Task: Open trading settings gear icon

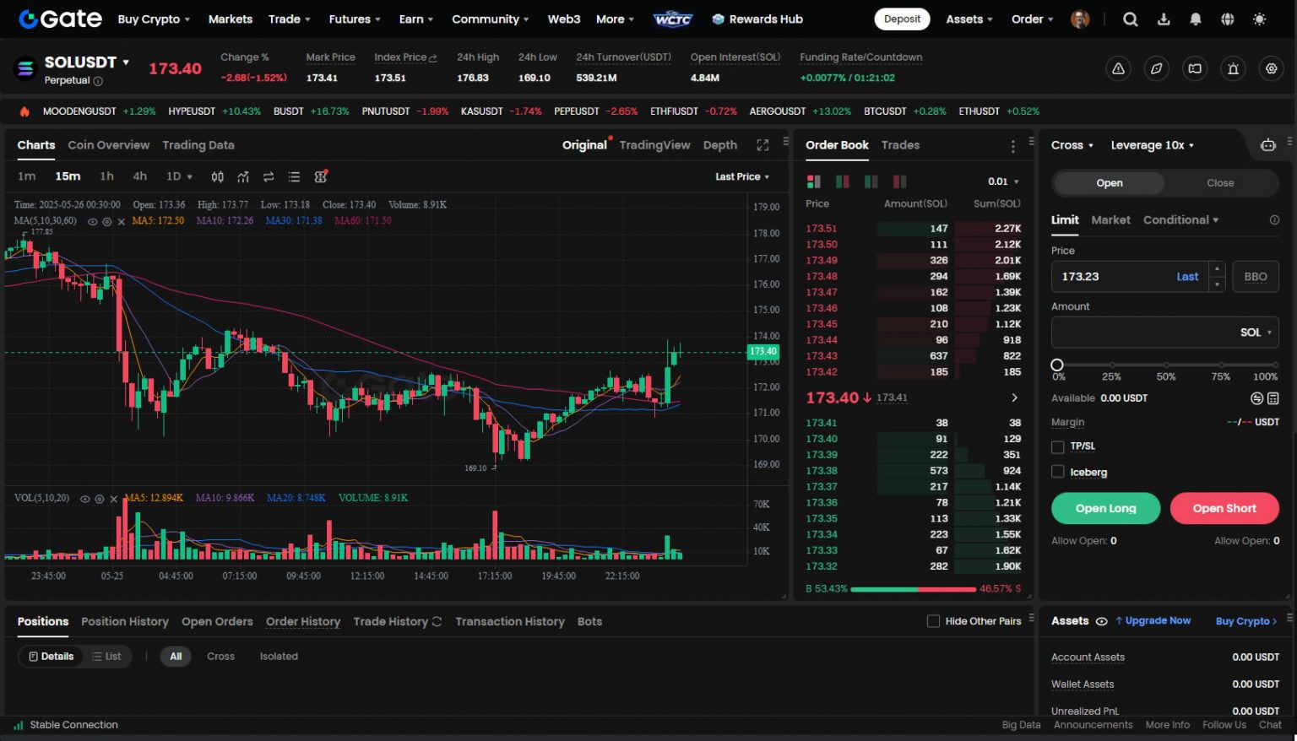Action: click(x=1271, y=69)
